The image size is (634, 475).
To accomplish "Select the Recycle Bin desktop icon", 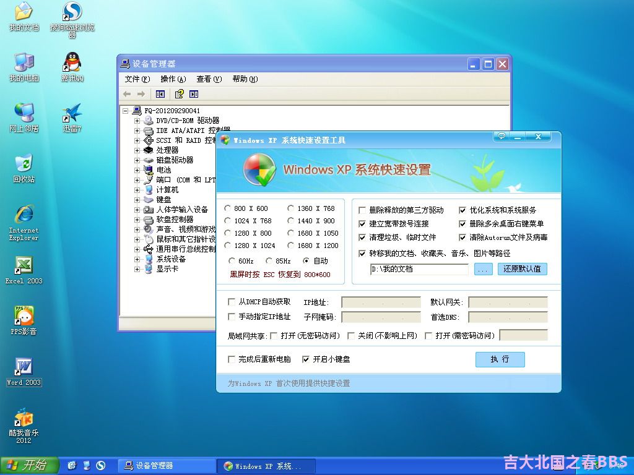I will pos(24,168).
